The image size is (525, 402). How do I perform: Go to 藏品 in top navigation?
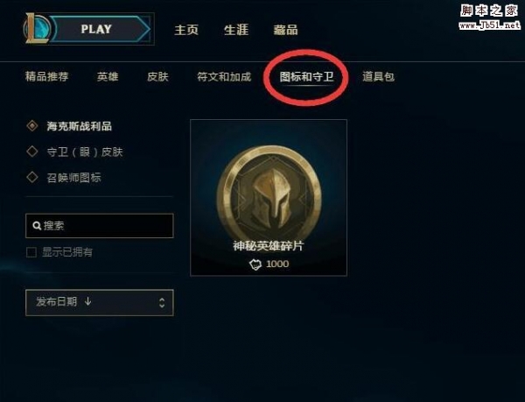click(285, 30)
